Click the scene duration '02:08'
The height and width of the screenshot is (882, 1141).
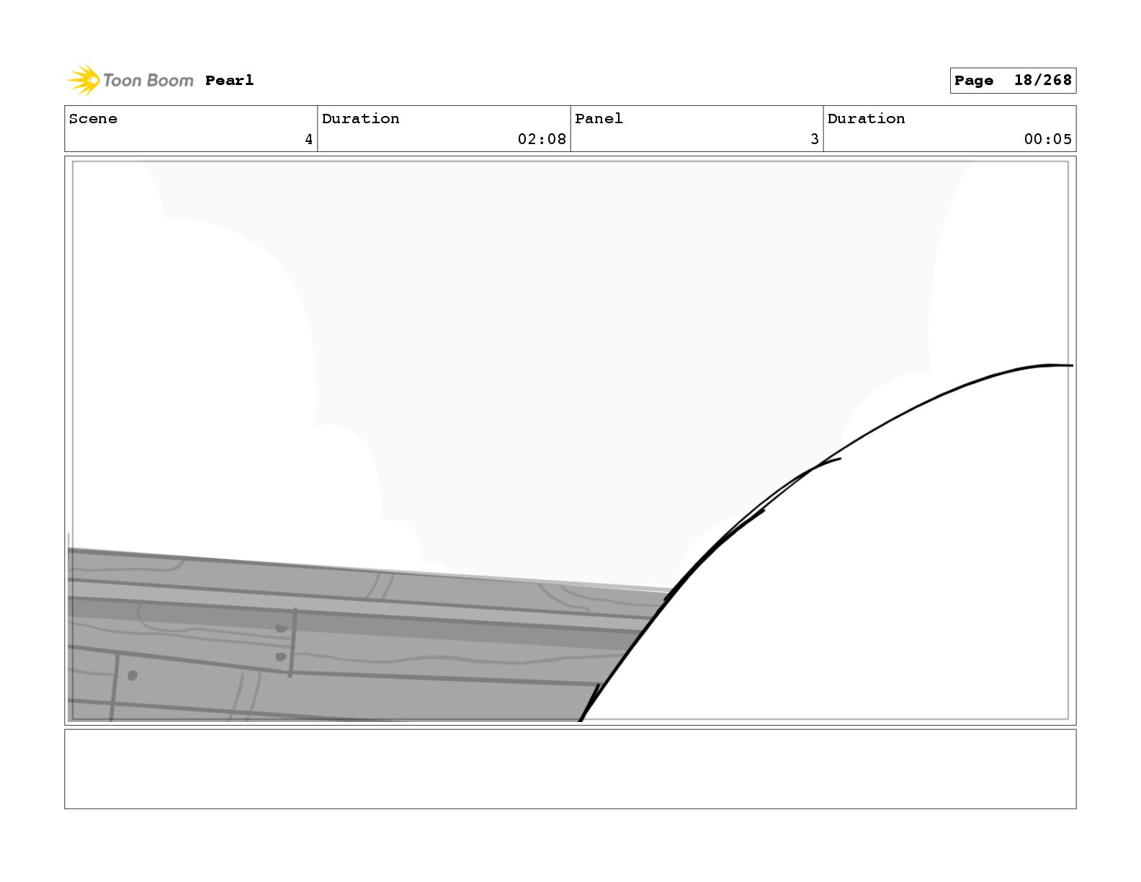542,139
